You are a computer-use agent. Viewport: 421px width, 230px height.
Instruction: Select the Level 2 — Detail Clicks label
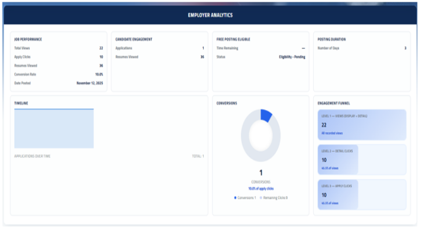[337, 151]
